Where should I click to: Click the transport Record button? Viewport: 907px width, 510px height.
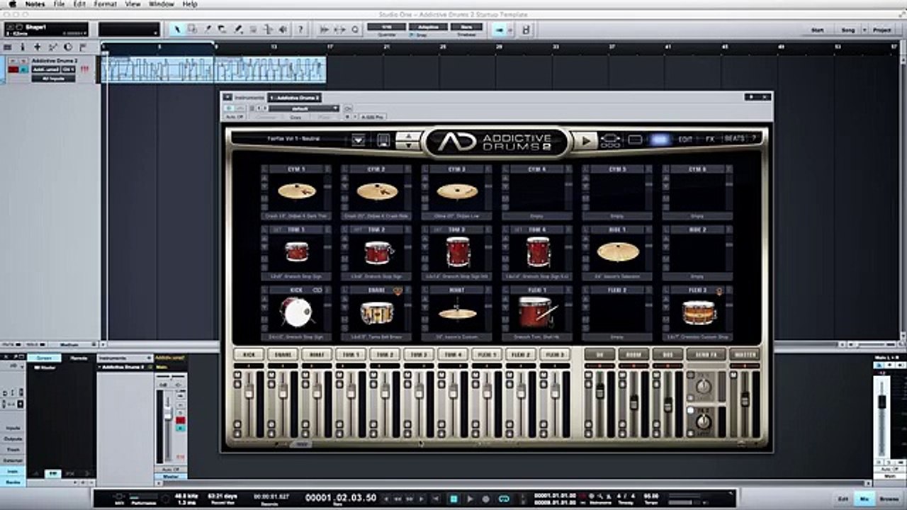[x=487, y=499]
